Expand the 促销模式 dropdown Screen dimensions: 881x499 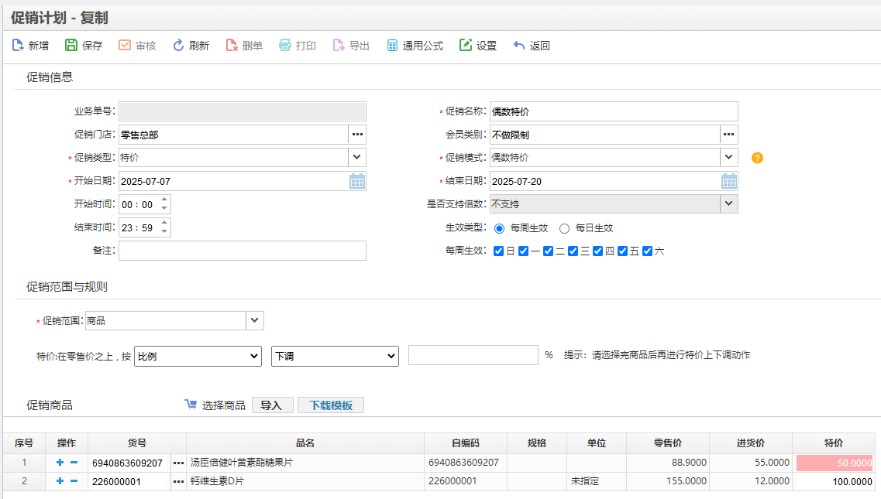pyautogui.click(x=728, y=158)
